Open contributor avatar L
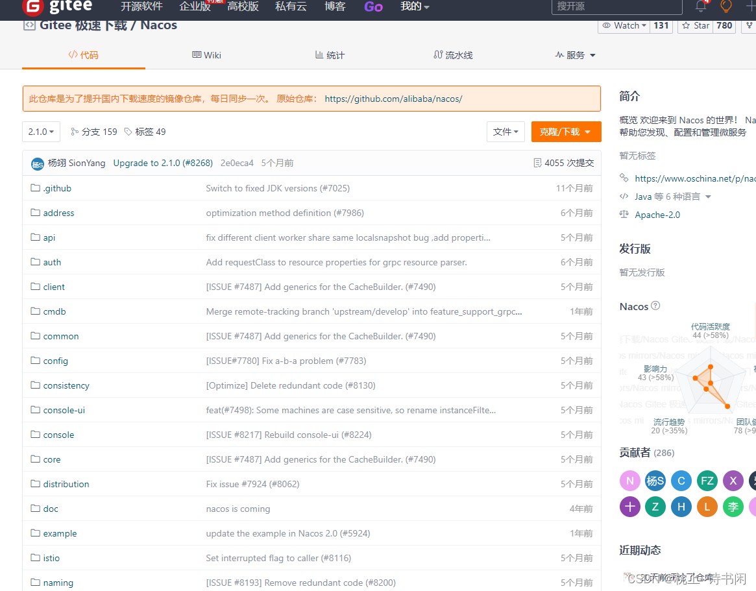Viewport: 756px width, 591px height. [x=707, y=507]
